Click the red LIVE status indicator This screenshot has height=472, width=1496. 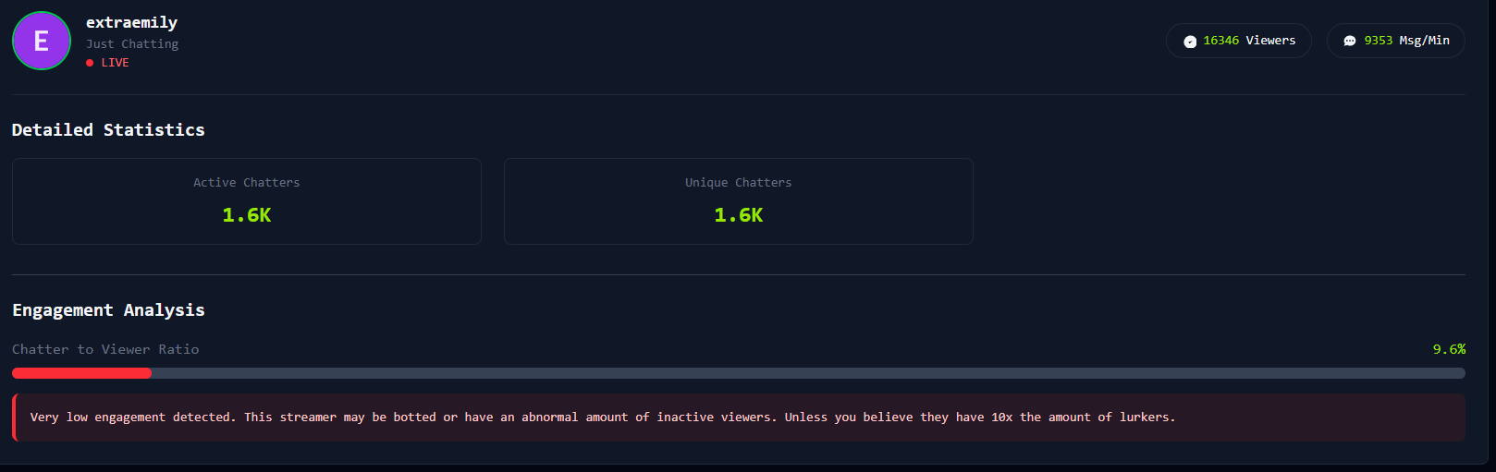107,63
